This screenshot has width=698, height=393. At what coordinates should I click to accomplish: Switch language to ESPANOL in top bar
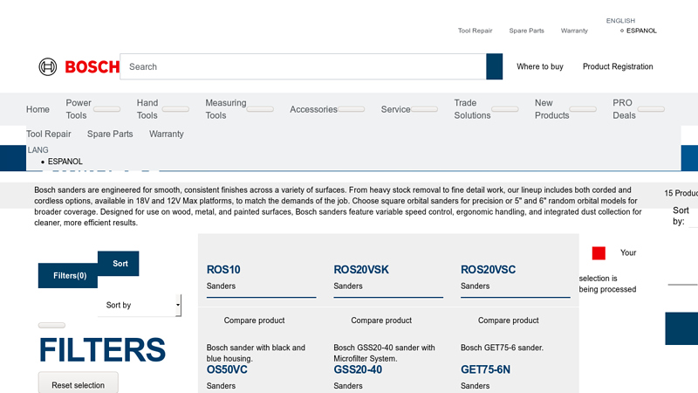click(640, 31)
